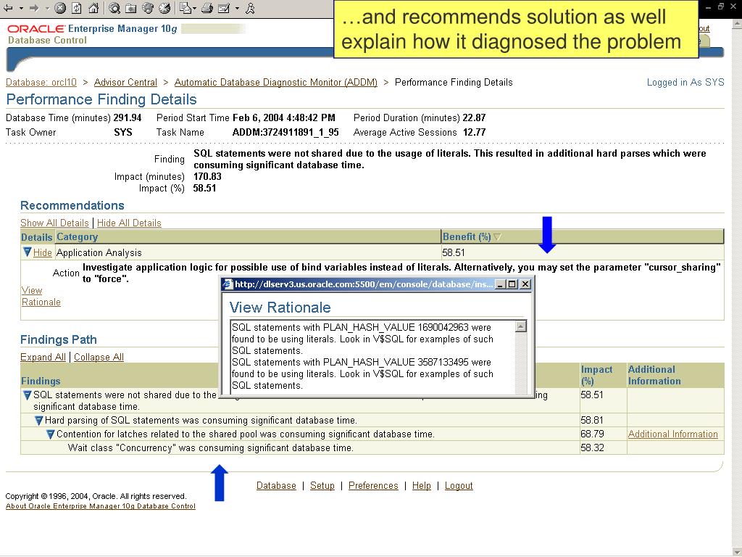Viewport: 742px width, 557px height.
Task: Click the 58.32 impact value
Action: pos(592,448)
